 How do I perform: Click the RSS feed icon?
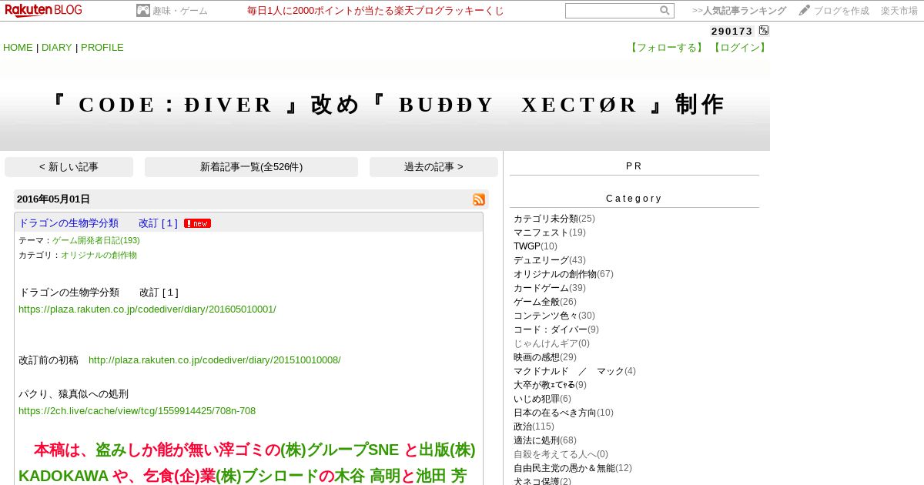[x=479, y=199]
